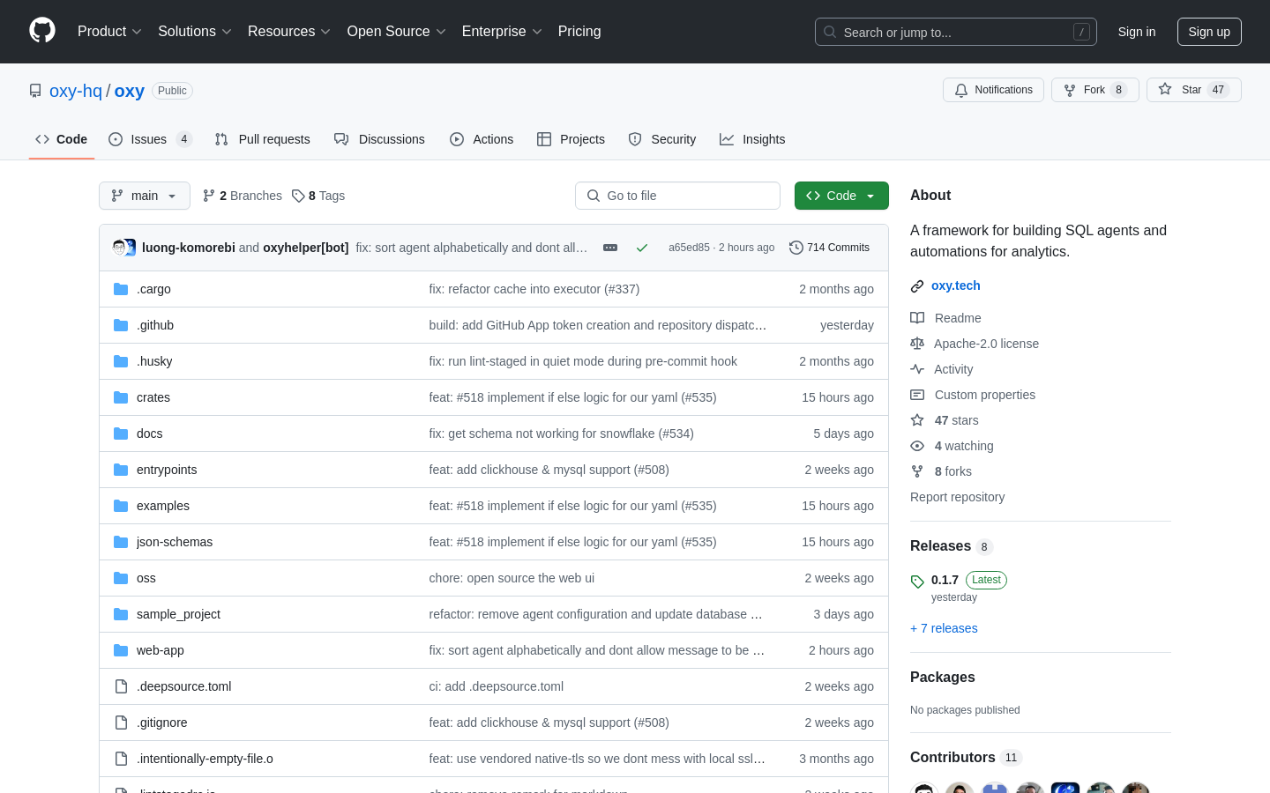Click the + 7 releases link
Image resolution: width=1270 pixels, height=793 pixels.
point(944,628)
